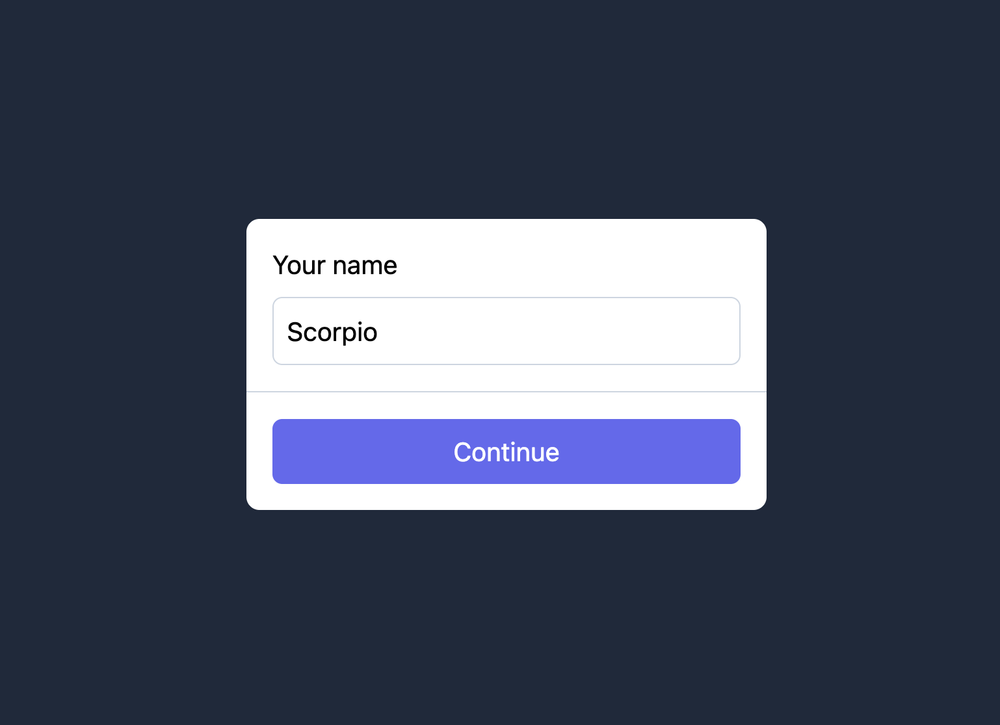The image size is (1000, 725).
Task: Place cursor in the name text box
Action: click(506, 331)
